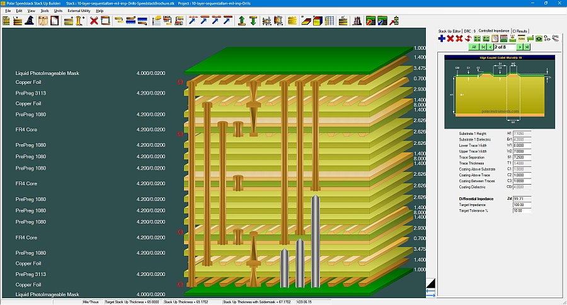Jump to the first structure button
This screenshot has height=305, width=567.
[x=483, y=47]
